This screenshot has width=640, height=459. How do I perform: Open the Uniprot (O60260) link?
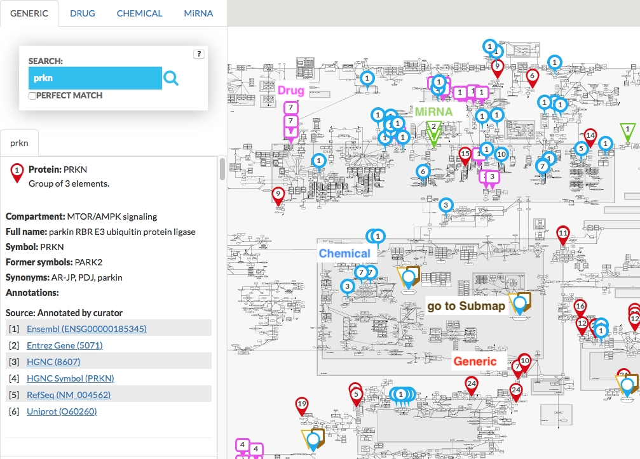tap(62, 411)
